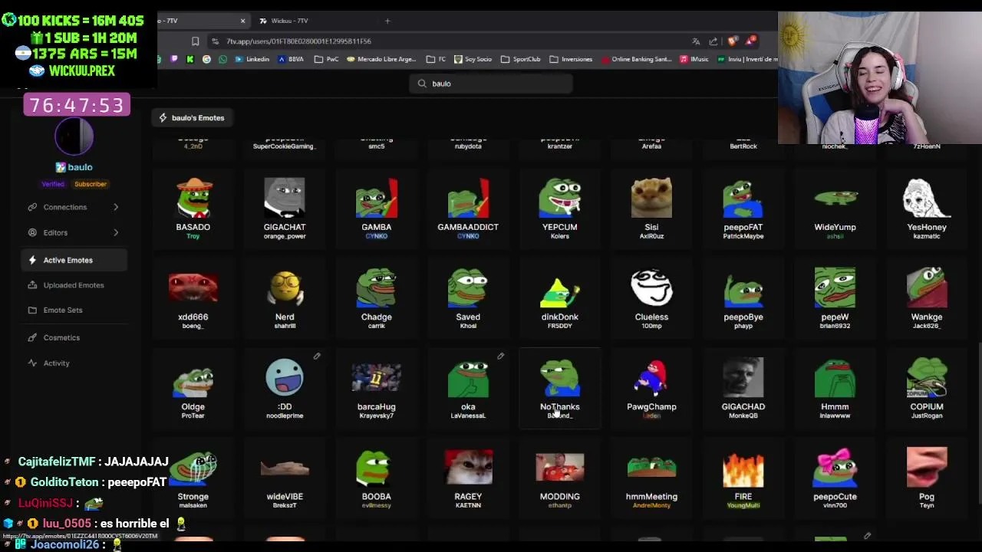Go to Emote Sets in the sidebar
Viewport: 982px width, 552px height.
point(74,310)
